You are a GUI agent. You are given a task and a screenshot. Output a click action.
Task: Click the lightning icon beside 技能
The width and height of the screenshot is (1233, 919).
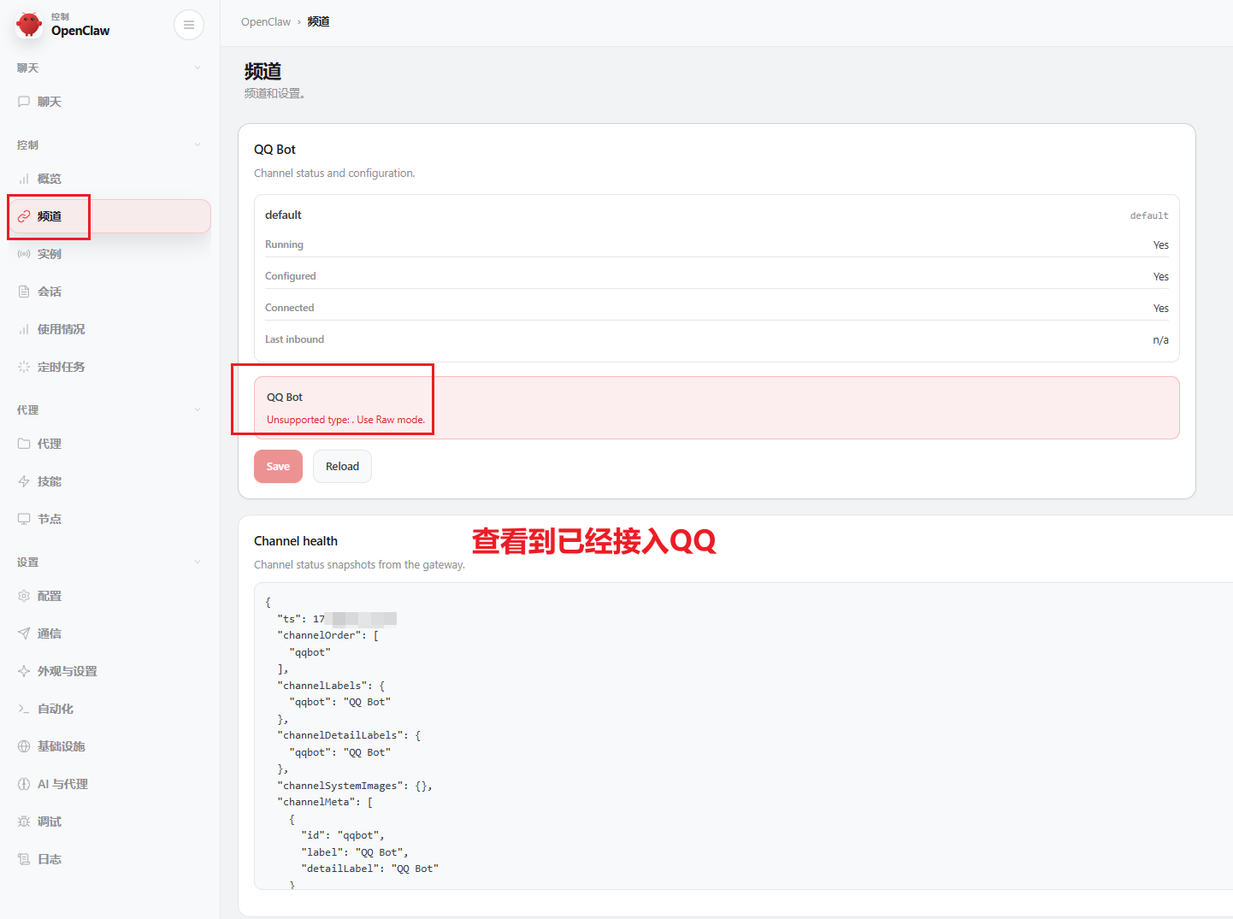point(24,481)
